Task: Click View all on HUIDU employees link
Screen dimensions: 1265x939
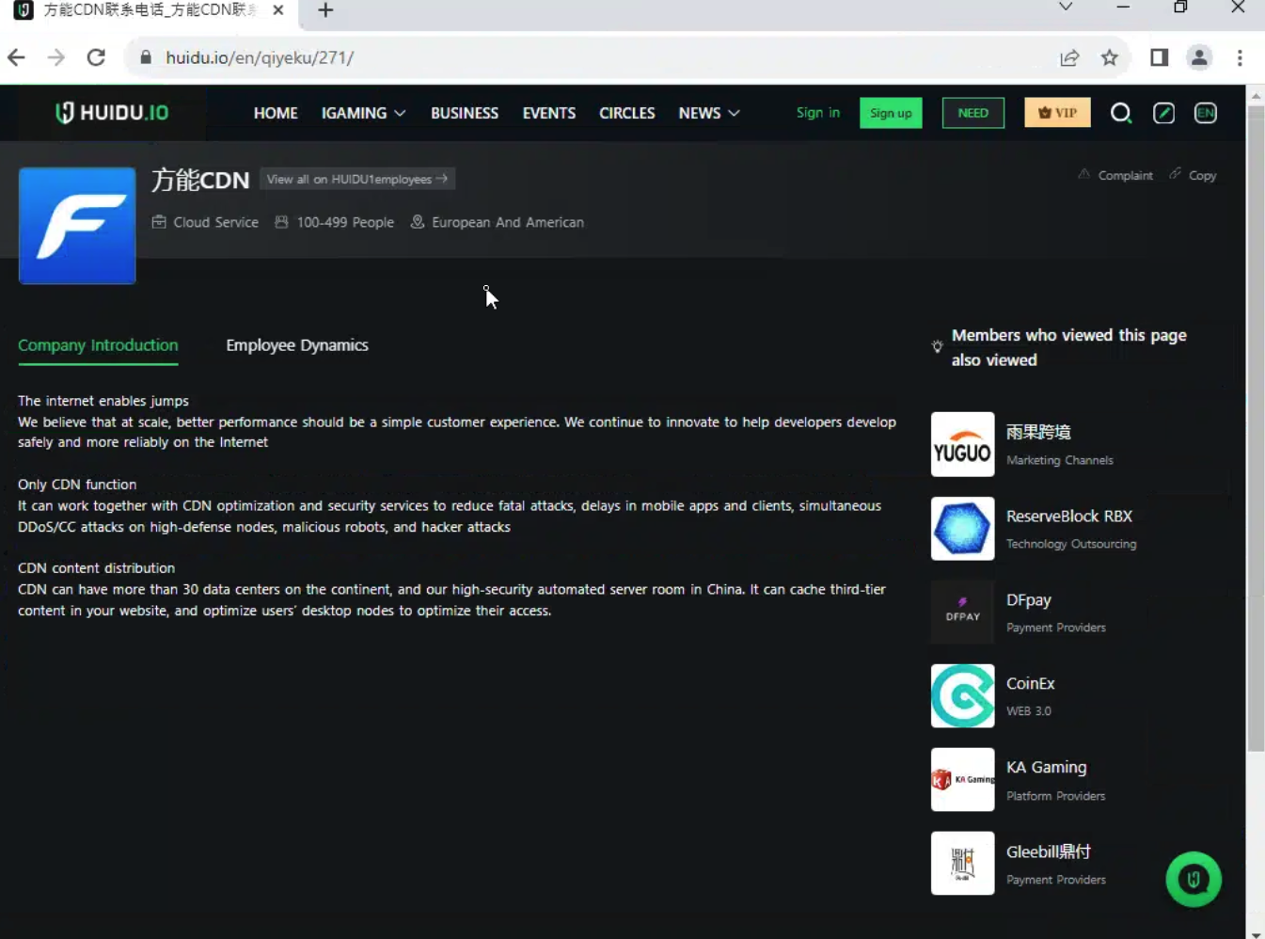Action: pos(357,179)
